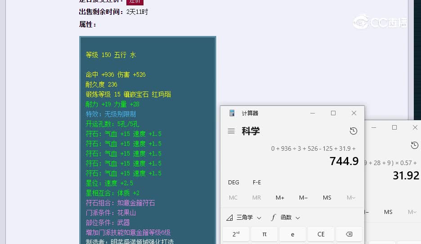Click 星相互合：体质 +2 line
Screen dimensions: 421x244
(x=112, y=193)
